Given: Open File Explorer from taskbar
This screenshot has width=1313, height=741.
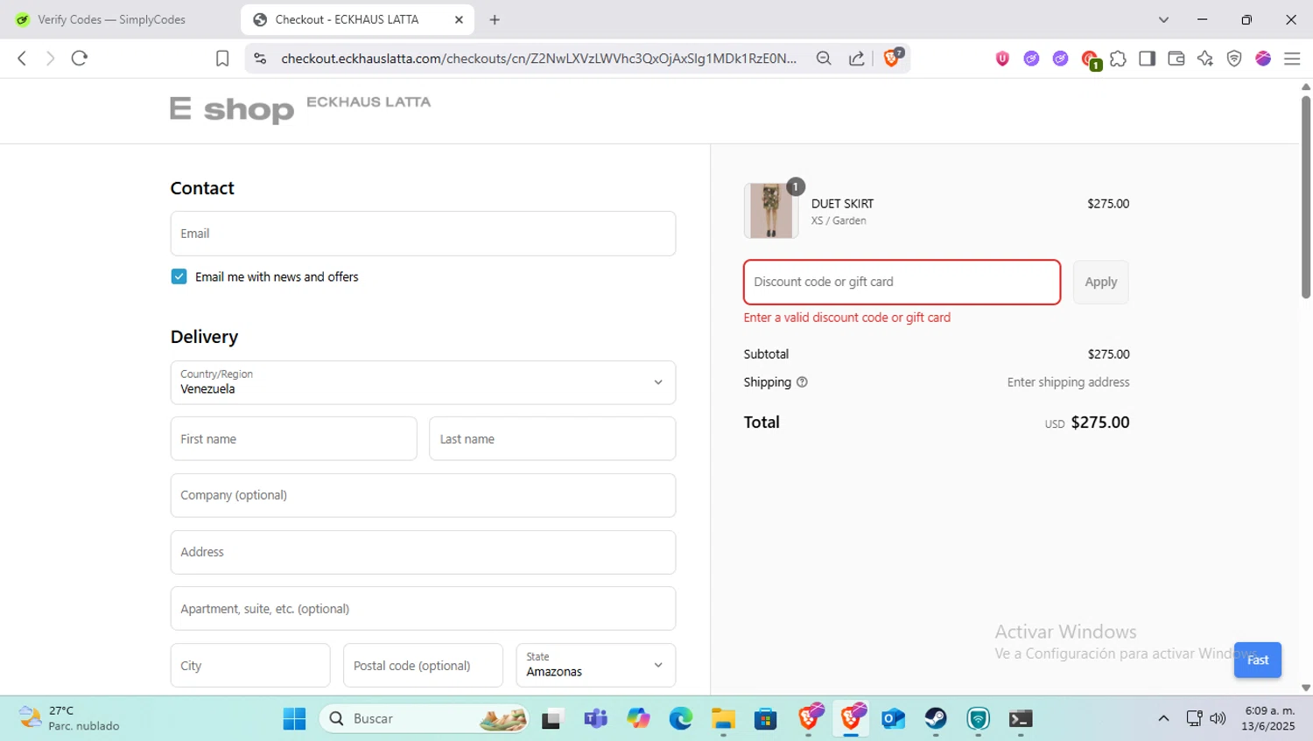Looking at the screenshot, I should [x=723, y=718].
